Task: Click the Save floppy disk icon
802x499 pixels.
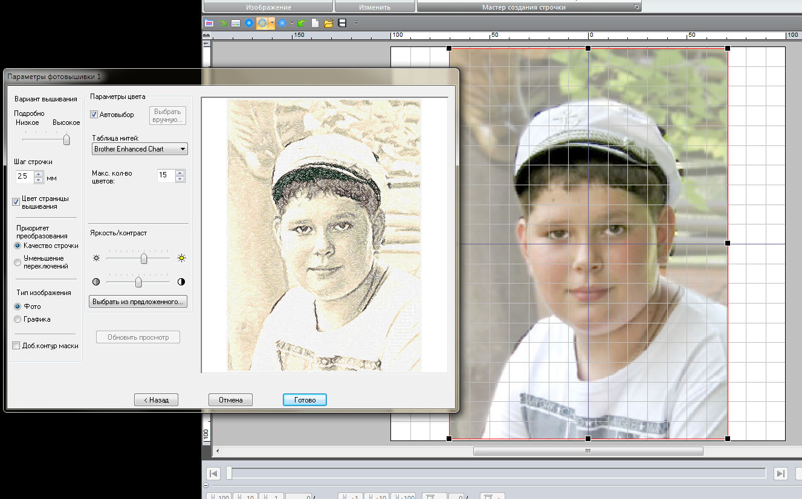Action: click(342, 23)
